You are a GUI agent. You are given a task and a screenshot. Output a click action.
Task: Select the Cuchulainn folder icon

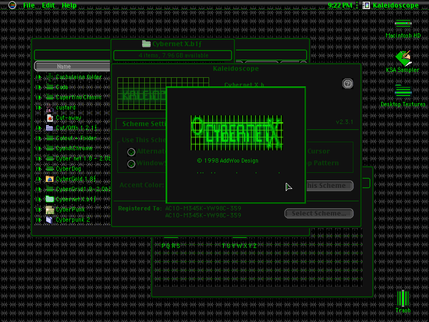pyautogui.click(x=49, y=77)
